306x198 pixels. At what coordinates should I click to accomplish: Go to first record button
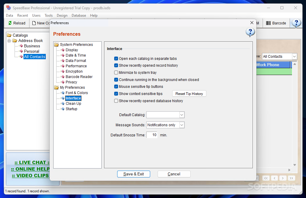coord(266,178)
